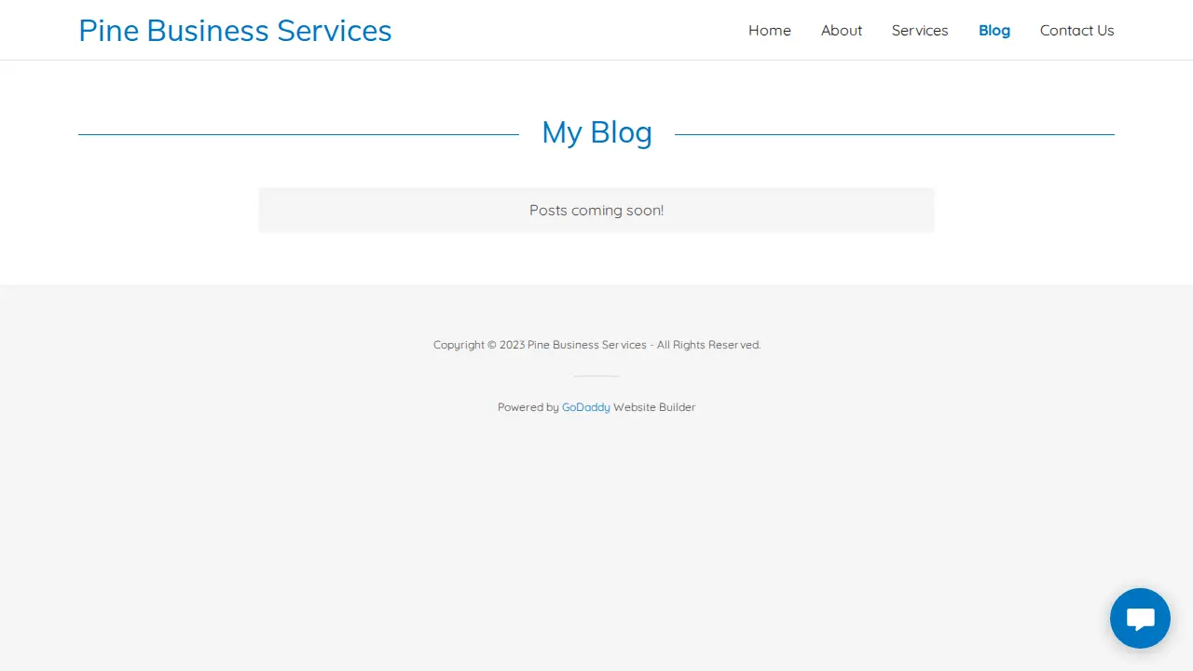Click the "Posts coming soon!" message

596,211
